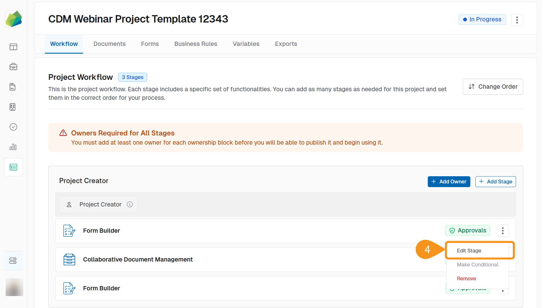This screenshot has width=542, height=308.
Task: Open the three-dot menu next to In Progress
Action: 517,20
